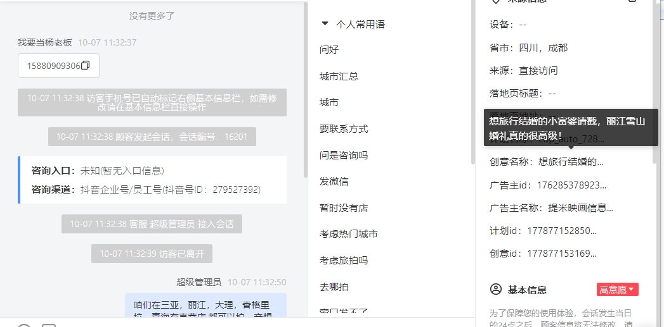Click the 落地页标题 row
The image size is (664, 327).
(523, 93)
